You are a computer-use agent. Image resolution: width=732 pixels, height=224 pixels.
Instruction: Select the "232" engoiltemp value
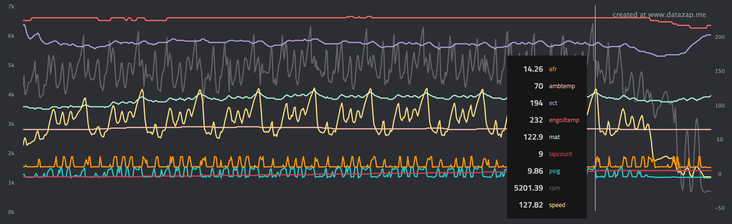point(536,120)
